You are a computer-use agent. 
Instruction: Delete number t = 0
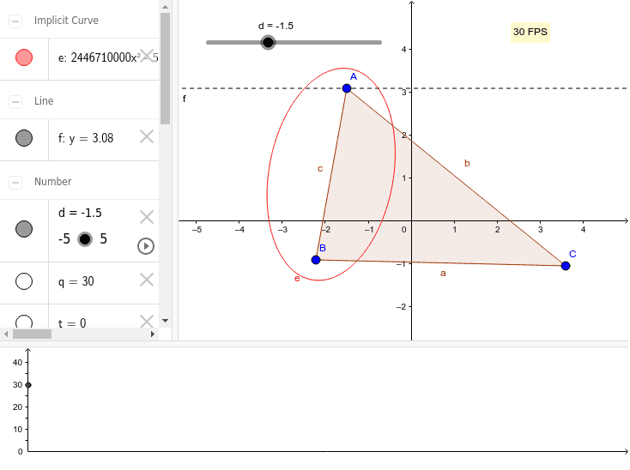147,321
